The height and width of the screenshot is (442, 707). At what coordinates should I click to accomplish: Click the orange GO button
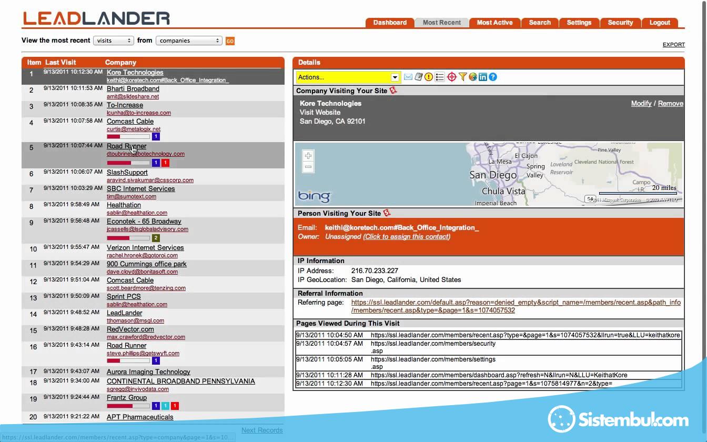point(230,41)
